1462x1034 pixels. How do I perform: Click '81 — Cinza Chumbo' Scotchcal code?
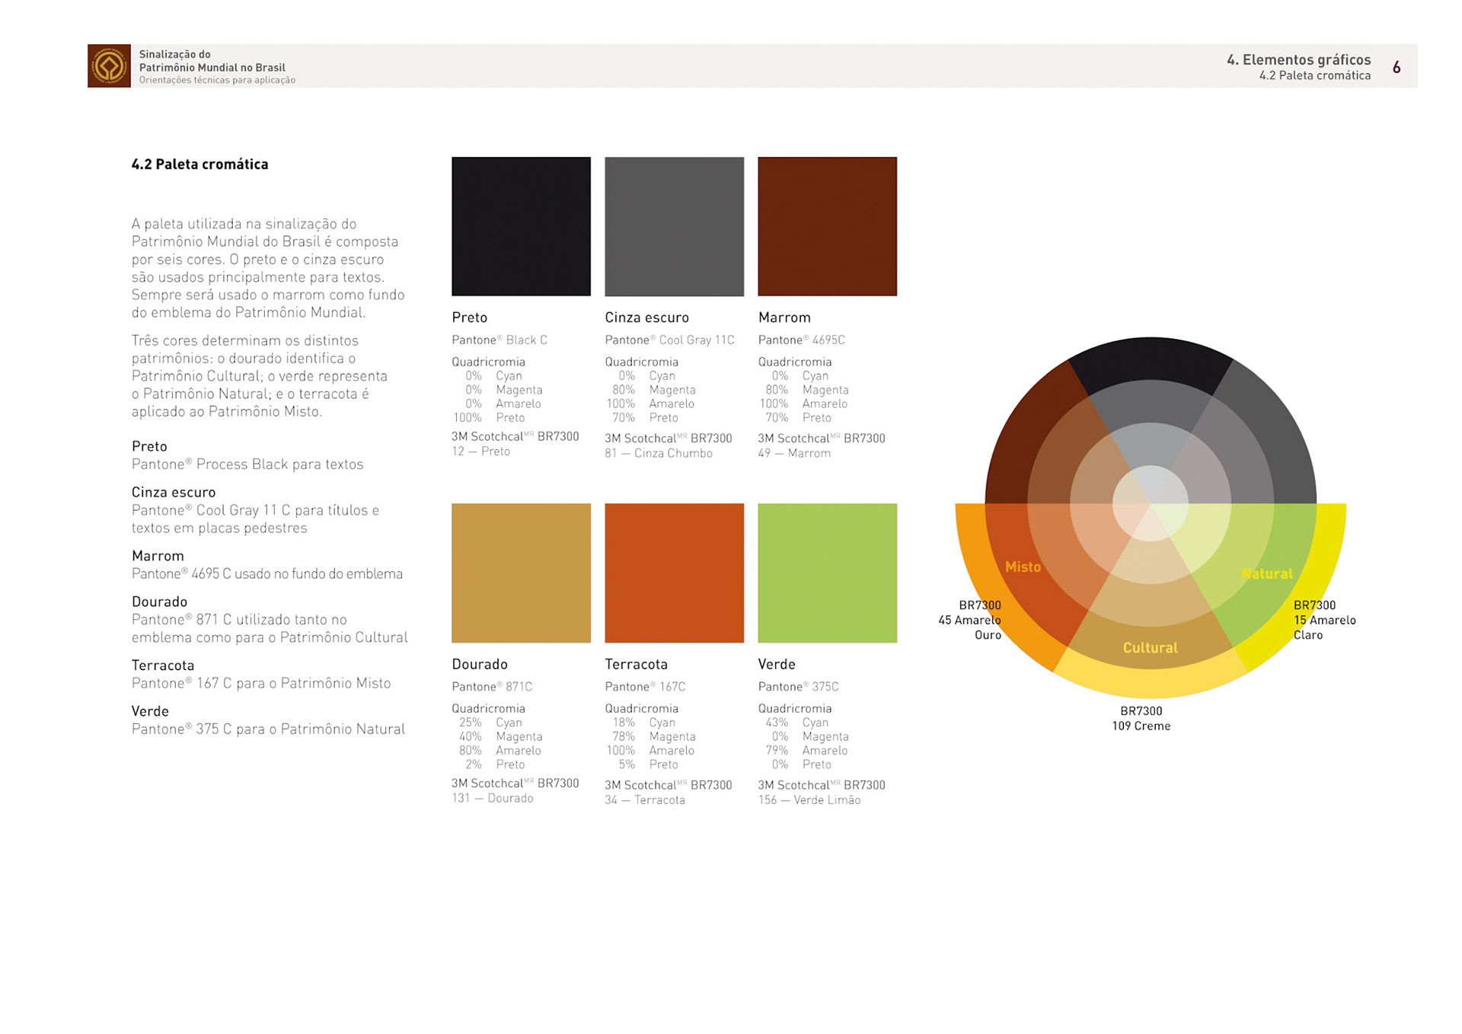[659, 453]
